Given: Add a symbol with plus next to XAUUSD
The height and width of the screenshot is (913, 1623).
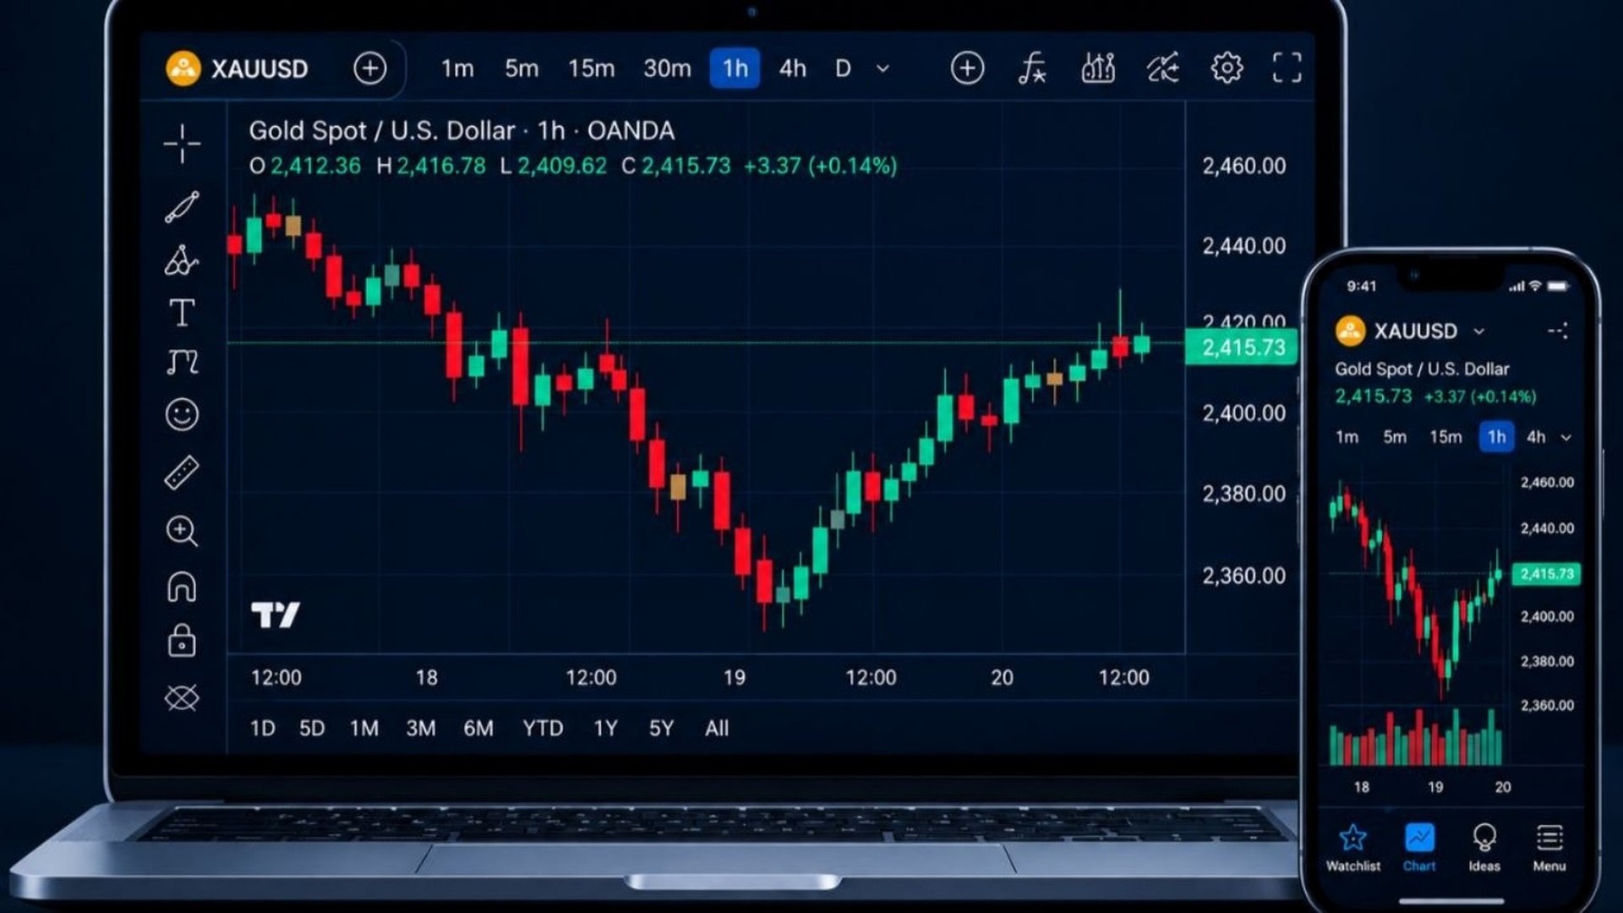Looking at the screenshot, I should point(369,68).
